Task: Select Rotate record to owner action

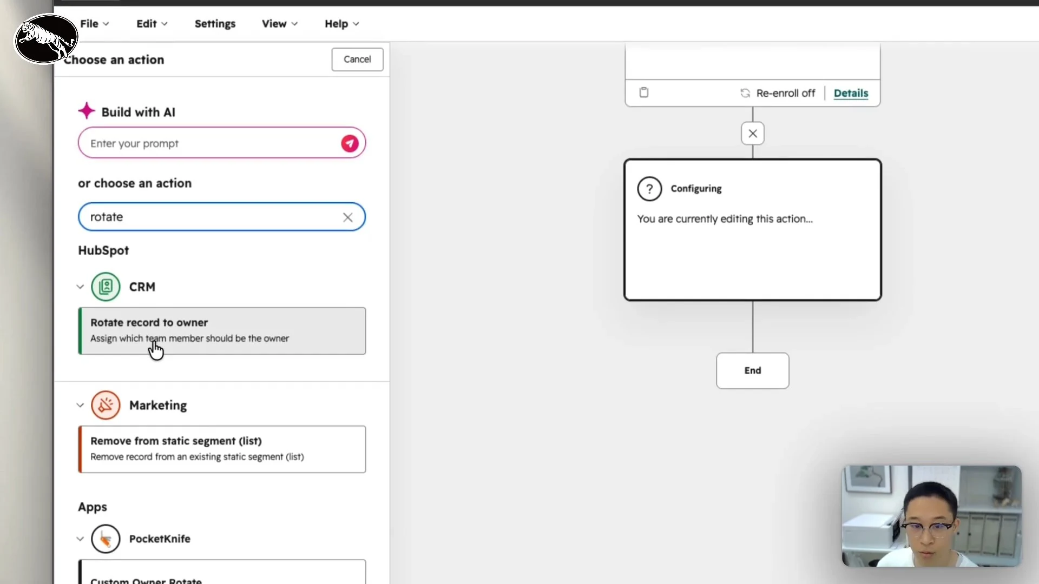Action: tap(222, 331)
